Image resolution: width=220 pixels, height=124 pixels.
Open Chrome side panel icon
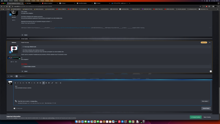point(213,6)
